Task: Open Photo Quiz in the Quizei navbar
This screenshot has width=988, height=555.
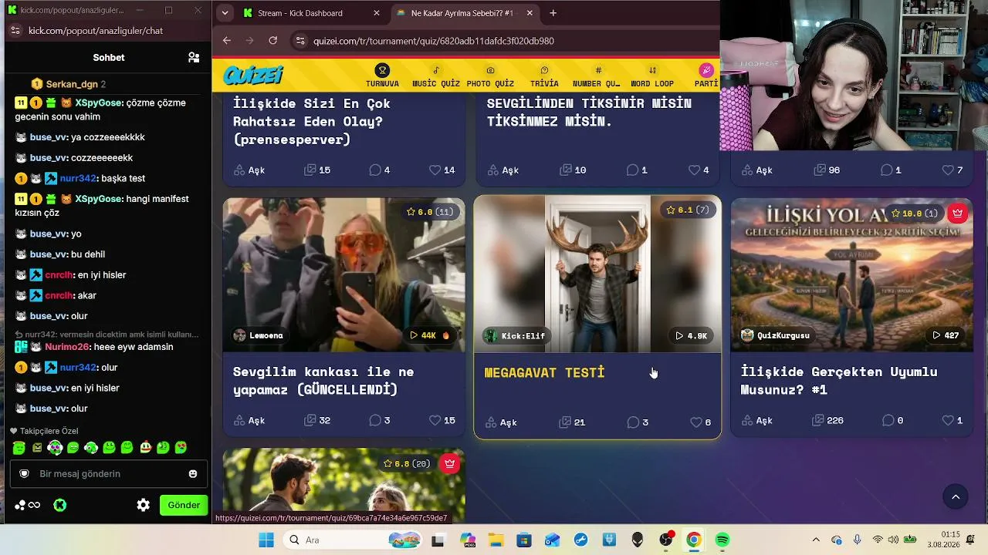Action: tap(490, 76)
